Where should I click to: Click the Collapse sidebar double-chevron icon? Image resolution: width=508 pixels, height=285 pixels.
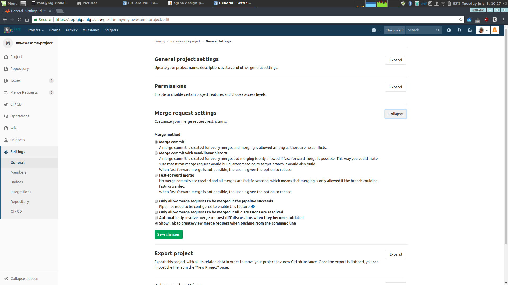pyautogui.click(x=6, y=279)
